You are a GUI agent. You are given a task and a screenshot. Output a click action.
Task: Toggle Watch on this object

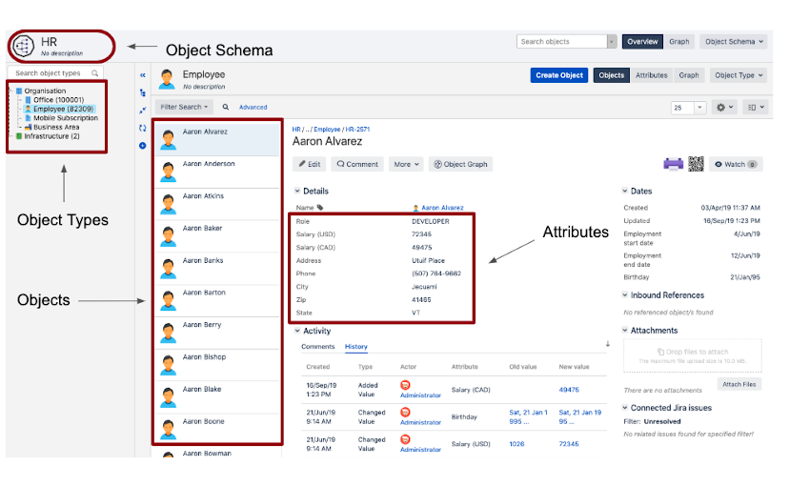tap(736, 164)
